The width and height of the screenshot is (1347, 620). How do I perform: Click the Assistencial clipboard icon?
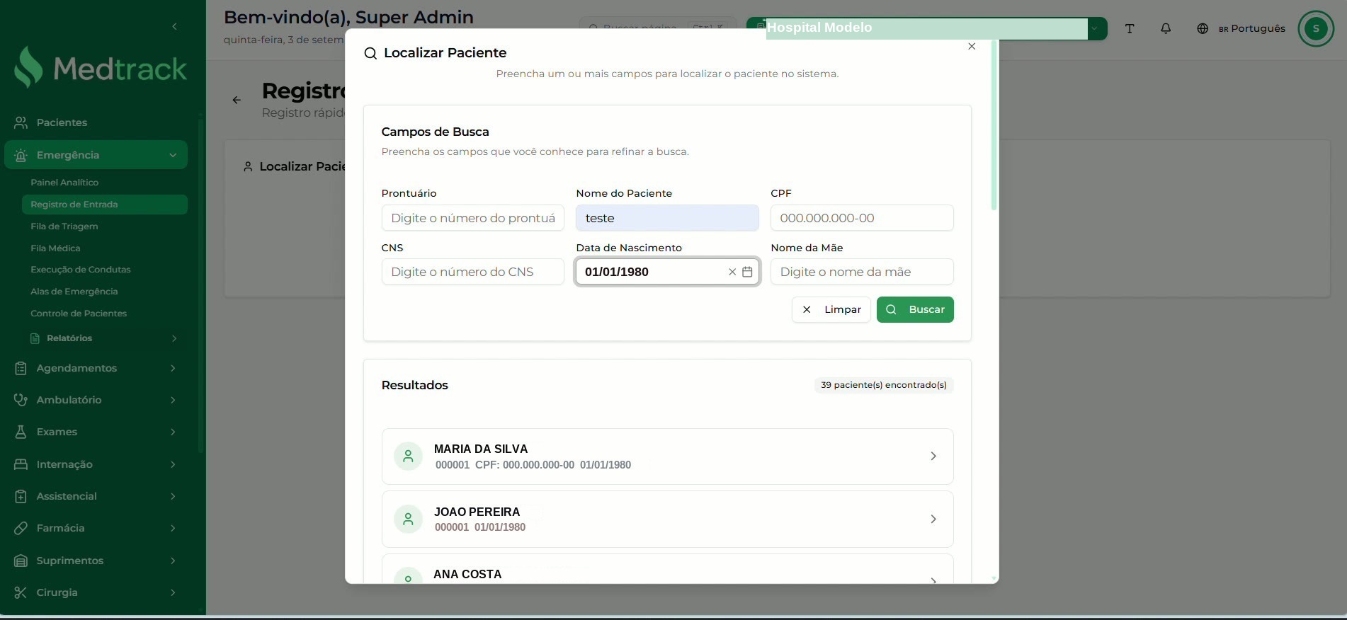coord(21,496)
